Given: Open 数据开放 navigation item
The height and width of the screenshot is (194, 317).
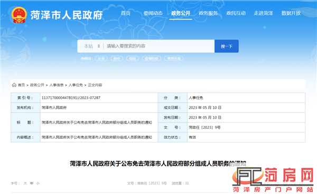Looking at the screenshot, I should click(291, 13).
